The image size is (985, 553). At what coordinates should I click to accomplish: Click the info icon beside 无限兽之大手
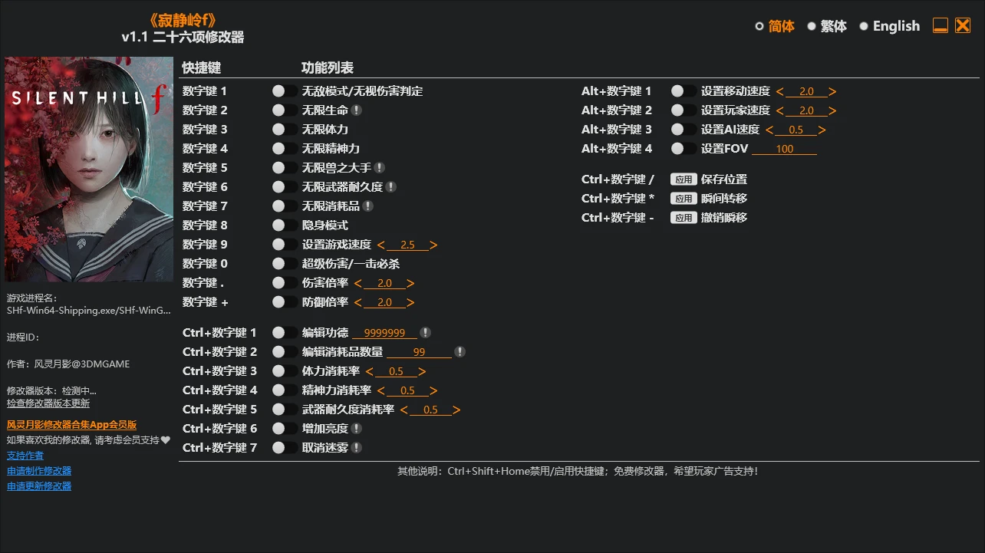coord(380,168)
